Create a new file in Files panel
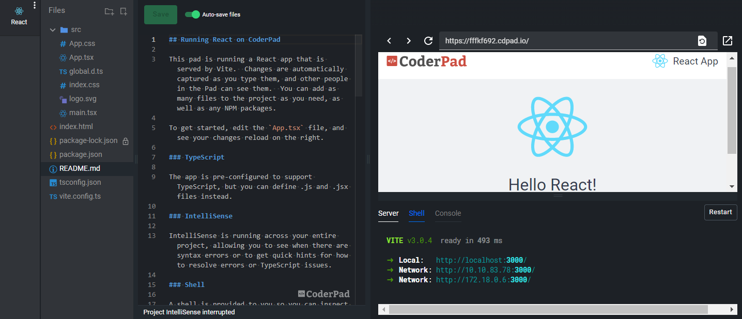 point(123,11)
